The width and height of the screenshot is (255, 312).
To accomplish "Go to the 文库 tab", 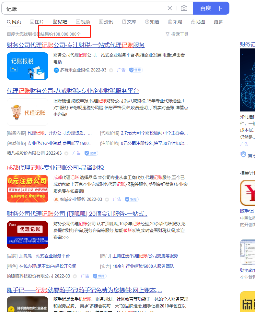I will click(129, 22).
